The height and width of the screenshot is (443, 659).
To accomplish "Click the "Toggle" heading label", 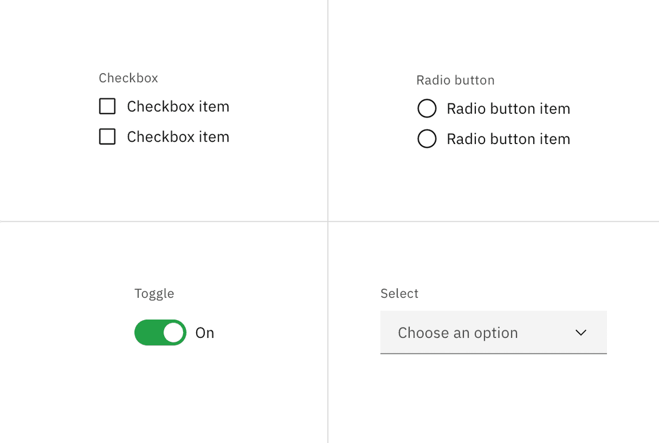I will click(x=154, y=293).
